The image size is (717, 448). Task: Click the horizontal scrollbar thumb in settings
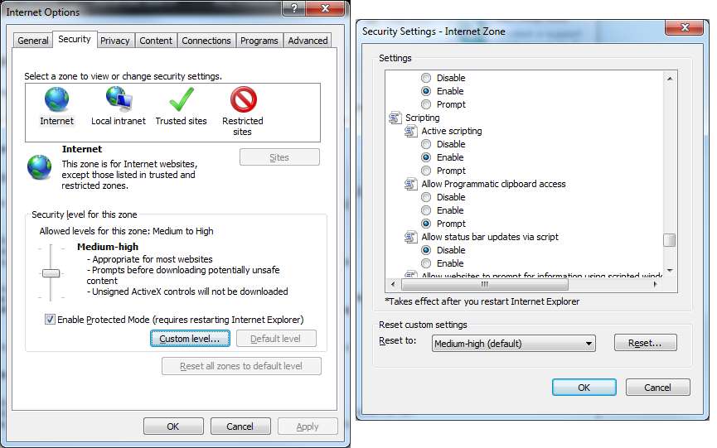[x=485, y=285]
